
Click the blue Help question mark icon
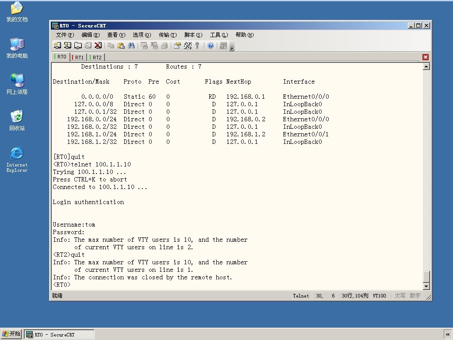[211, 46]
